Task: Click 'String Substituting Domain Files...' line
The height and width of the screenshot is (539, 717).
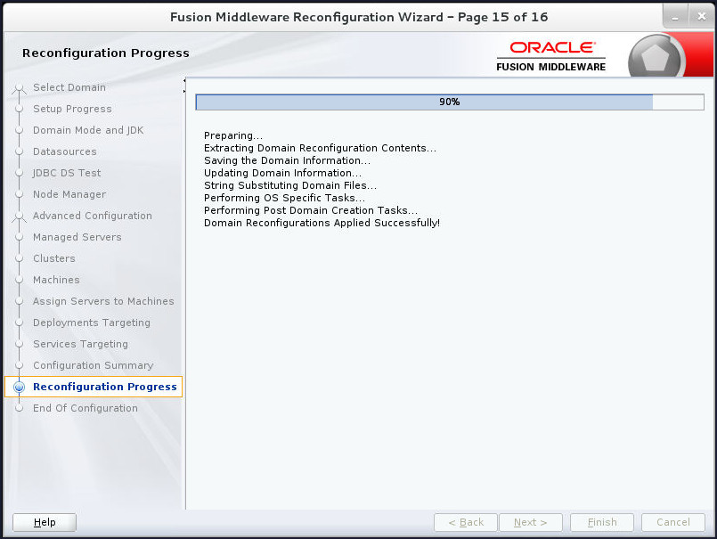Action: [290, 185]
